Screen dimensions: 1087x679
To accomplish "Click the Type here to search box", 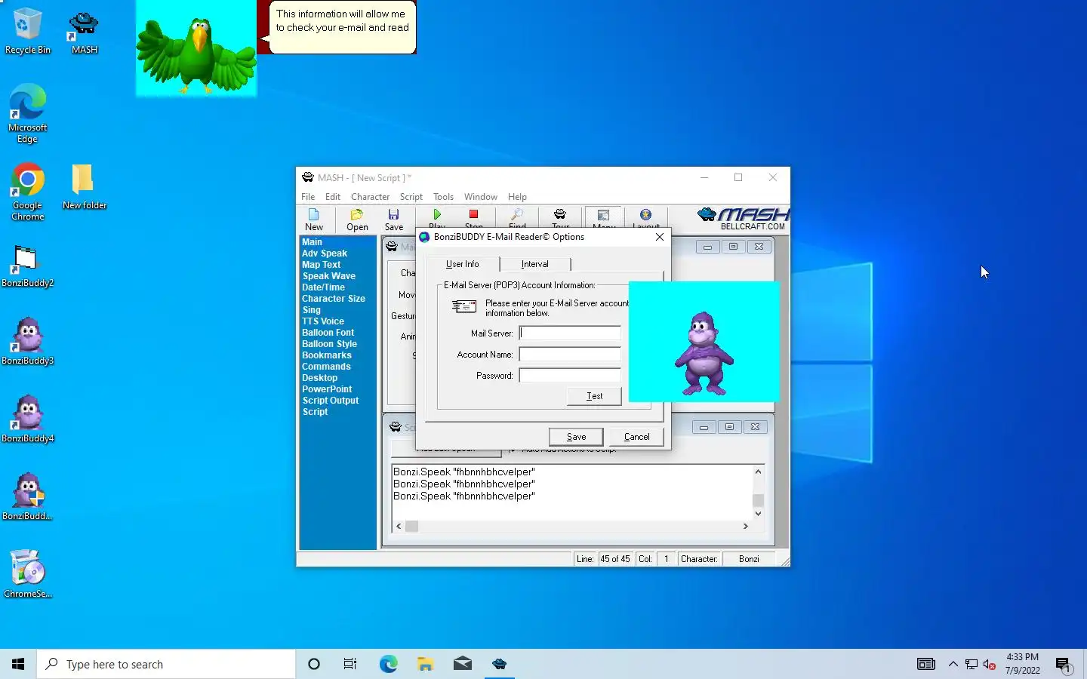I will pyautogui.click(x=166, y=664).
